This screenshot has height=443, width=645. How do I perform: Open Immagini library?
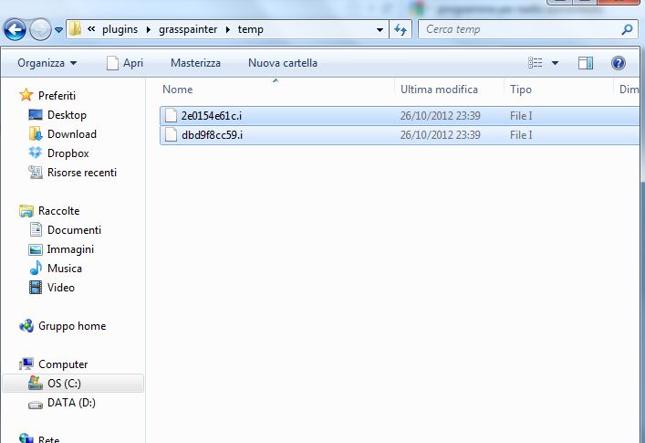[70, 249]
